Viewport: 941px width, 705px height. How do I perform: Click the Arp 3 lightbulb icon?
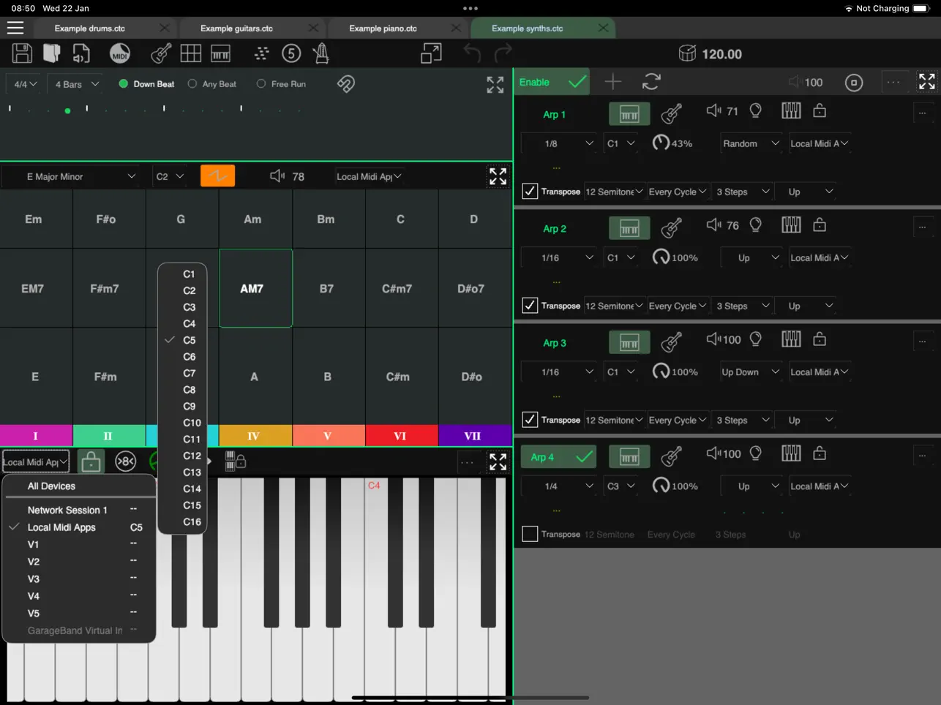[x=756, y=339]
